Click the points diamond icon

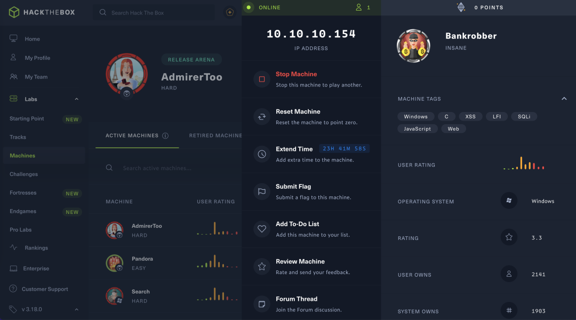coord(461,7)
